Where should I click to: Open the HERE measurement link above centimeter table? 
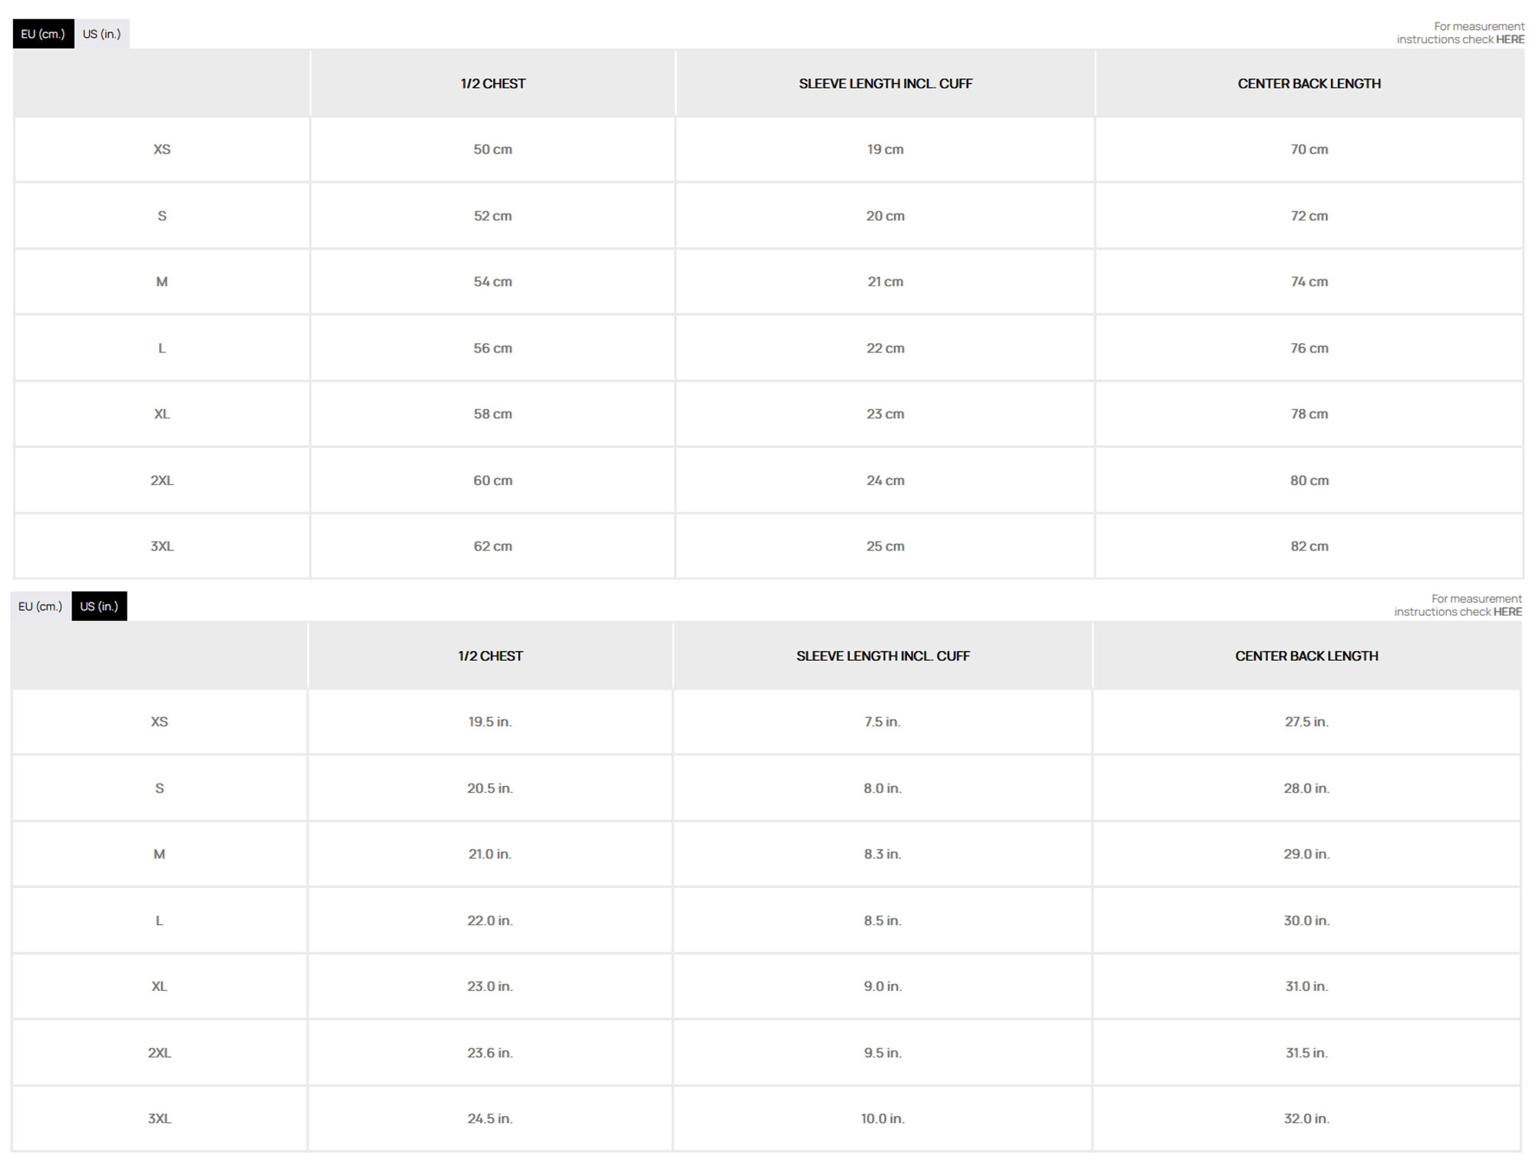pyautogui.click(x=1509, y=40)
